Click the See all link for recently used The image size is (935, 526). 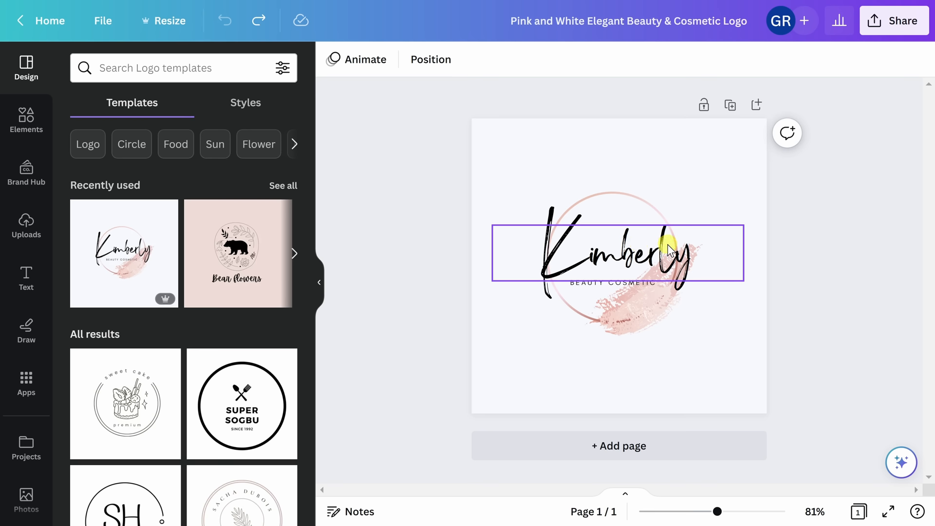pos(283,186)
